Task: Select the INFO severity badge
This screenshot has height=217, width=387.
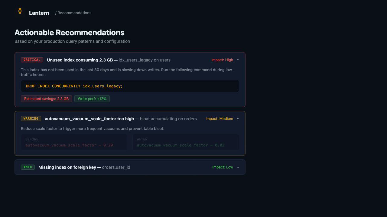Action: (28, 167)
